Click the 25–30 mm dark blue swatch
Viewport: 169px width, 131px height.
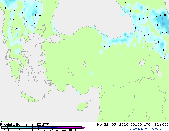coord(54,128)
